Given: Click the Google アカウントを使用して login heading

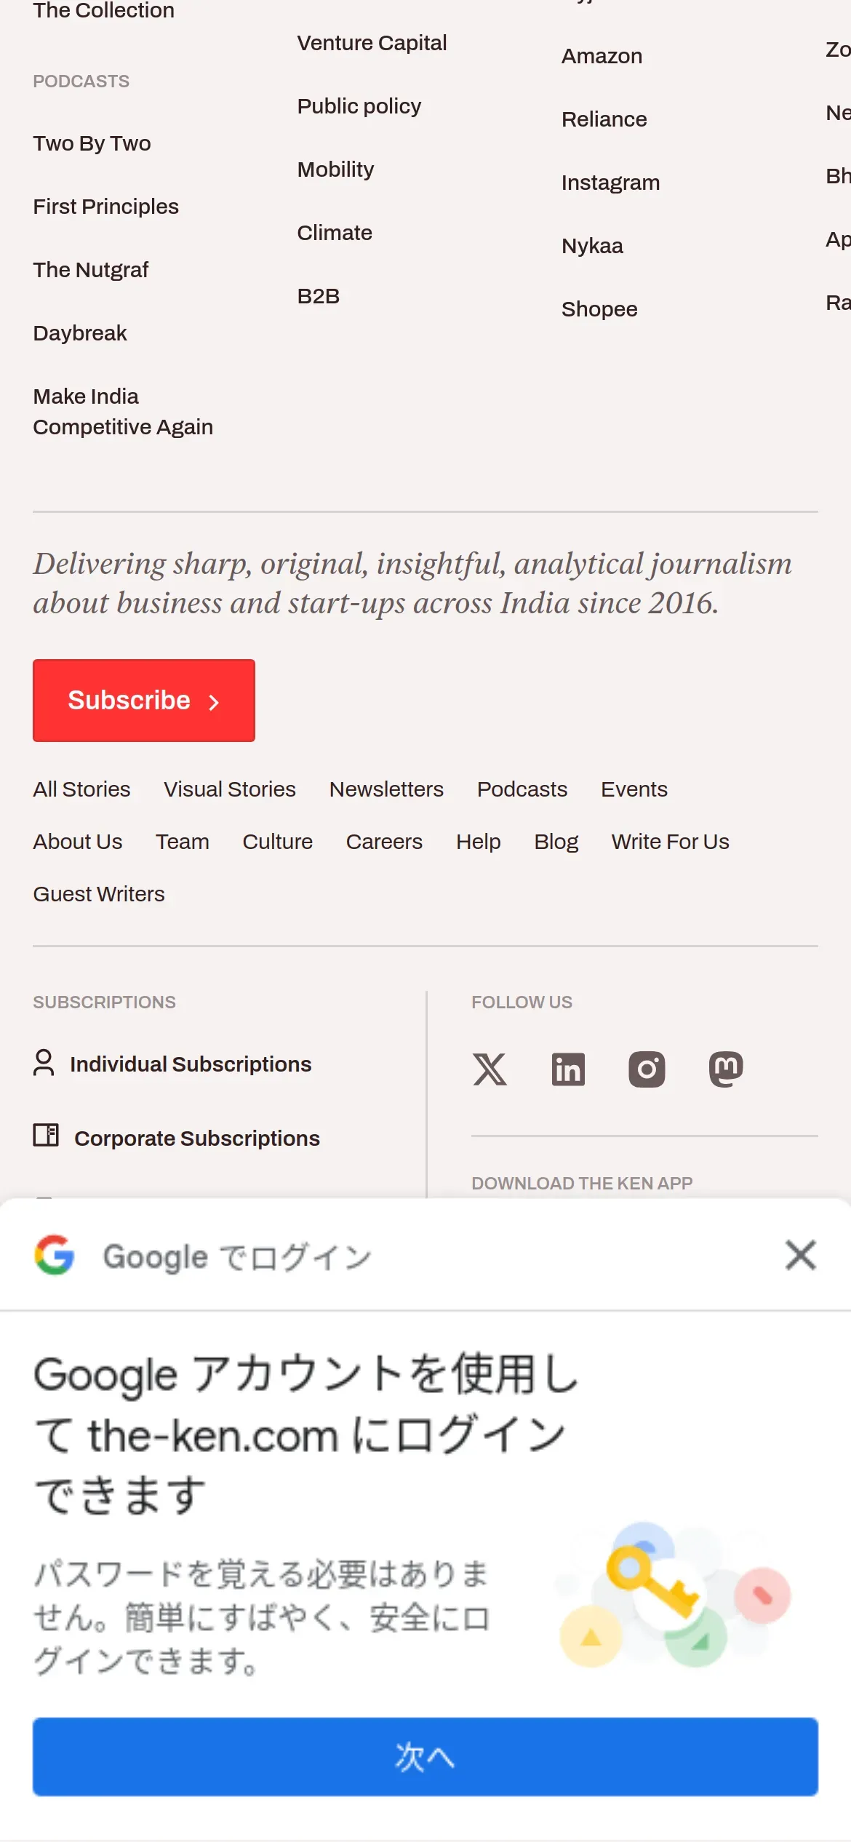Looking at the screenshot, I should [x=306, y=1434].
